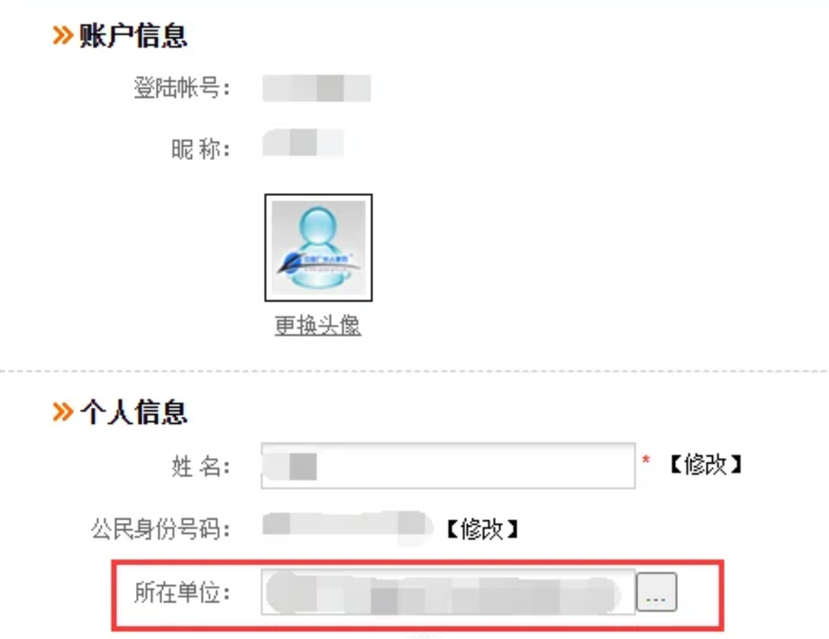
Task: Select the 登陆帐号 value area
Action: 319,88
